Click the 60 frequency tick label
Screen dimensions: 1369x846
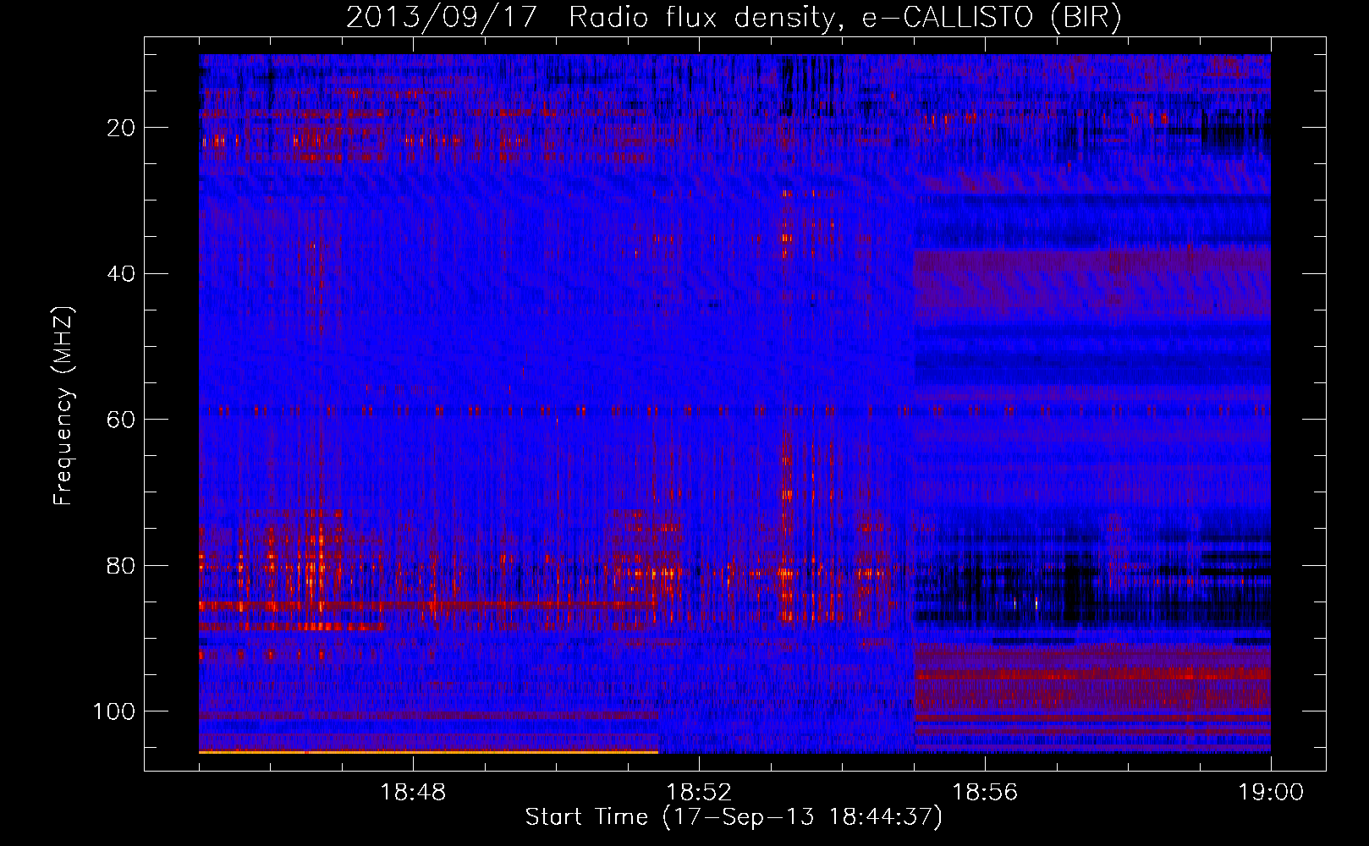122,420
